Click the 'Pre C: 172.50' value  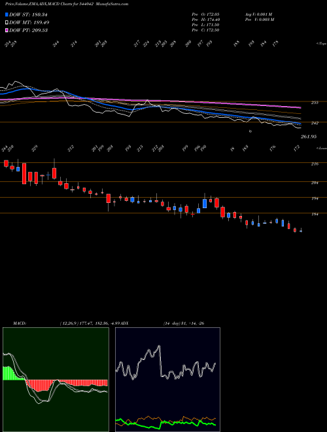[x=205, y=29]
